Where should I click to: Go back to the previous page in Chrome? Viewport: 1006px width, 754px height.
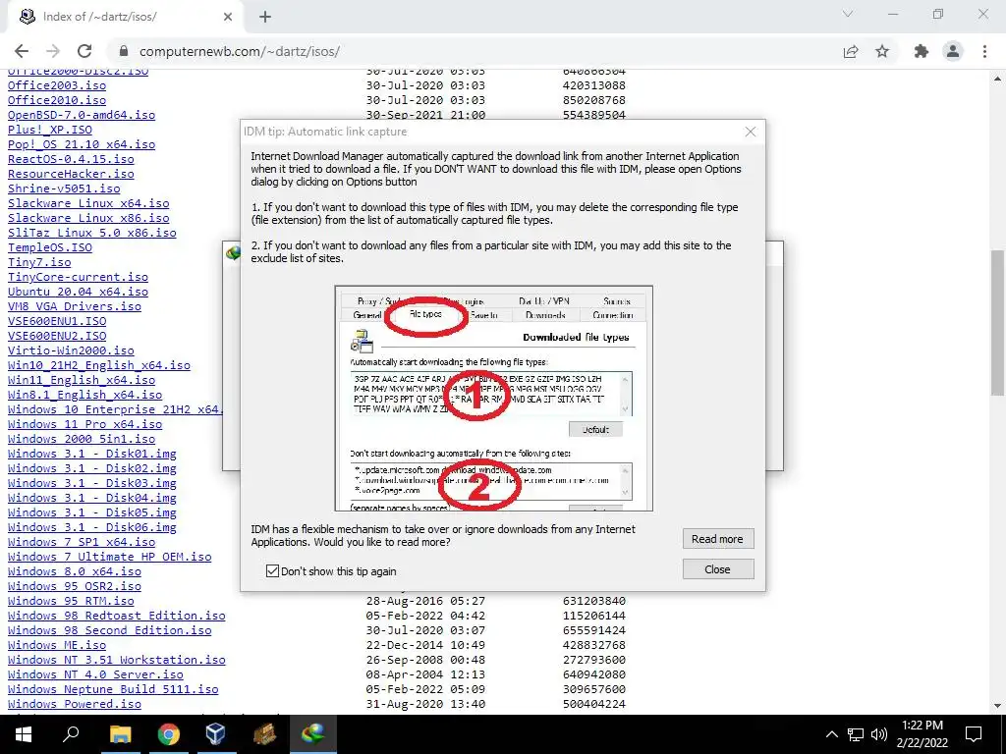click(x=22, y=51)
